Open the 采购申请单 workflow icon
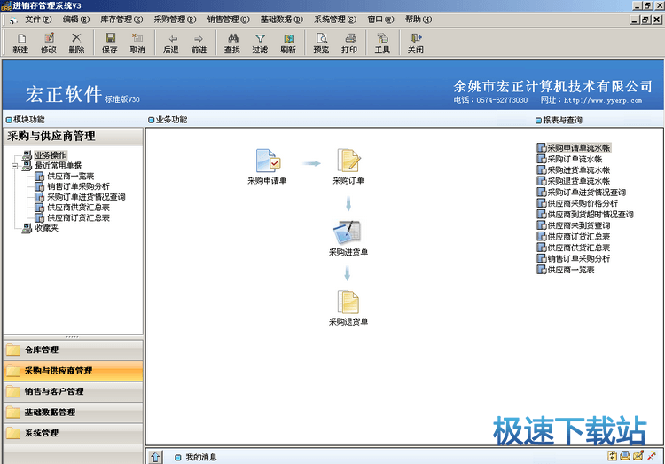The height and width of the screenshot is (464, 665). [267, 161]
